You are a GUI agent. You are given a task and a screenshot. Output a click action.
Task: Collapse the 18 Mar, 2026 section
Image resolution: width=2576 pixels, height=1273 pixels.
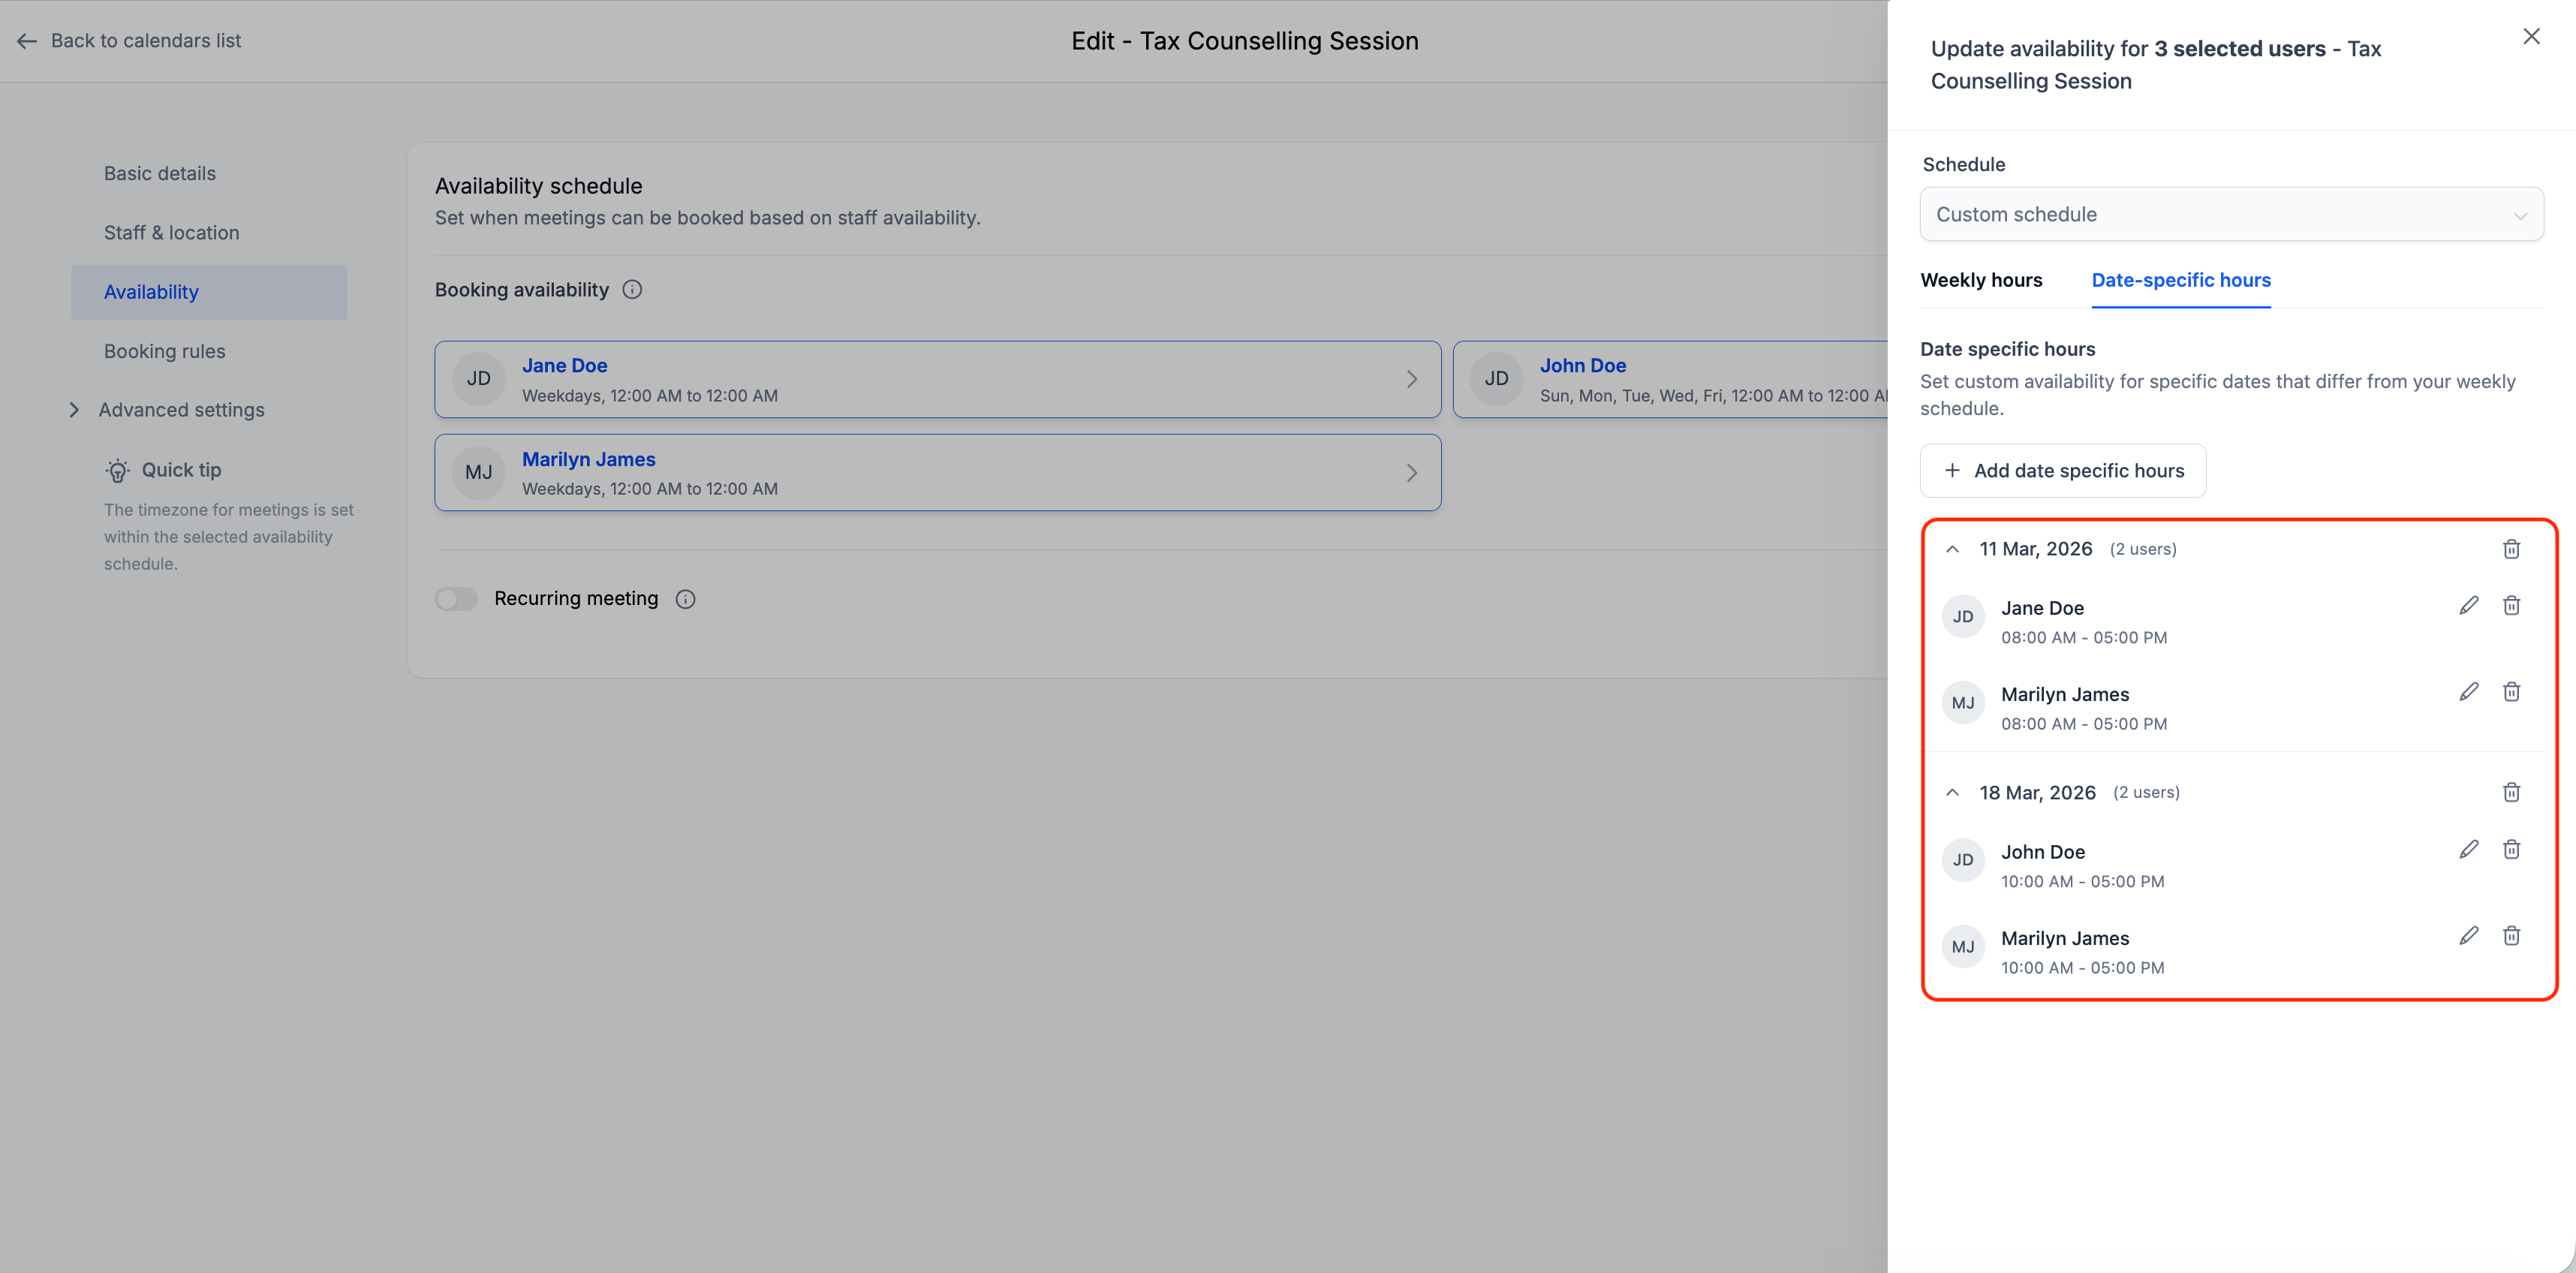pos(1951,793)
